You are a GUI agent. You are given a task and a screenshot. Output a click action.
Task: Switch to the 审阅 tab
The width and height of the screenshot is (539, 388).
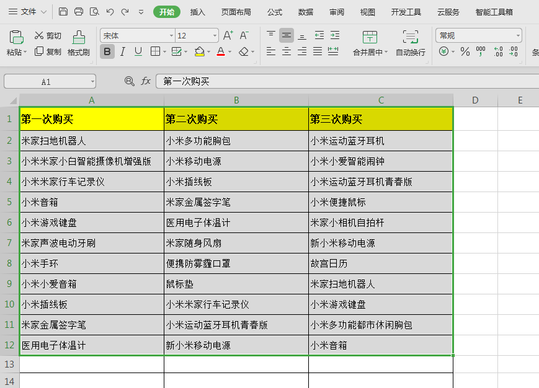[x=337, y=12]
